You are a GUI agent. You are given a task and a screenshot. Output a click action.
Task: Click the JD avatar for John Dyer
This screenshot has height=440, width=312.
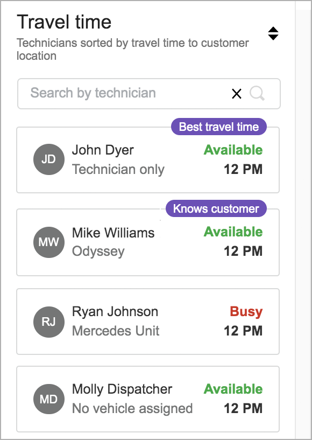[x=49, y=159]
